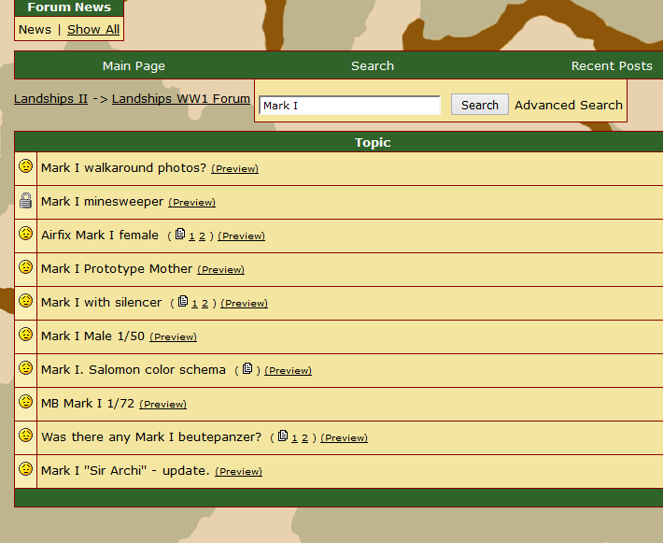This screenshot has width=663, height=543.
Task: Navigate to Landships II breadcrumb link
Action: 50,98
